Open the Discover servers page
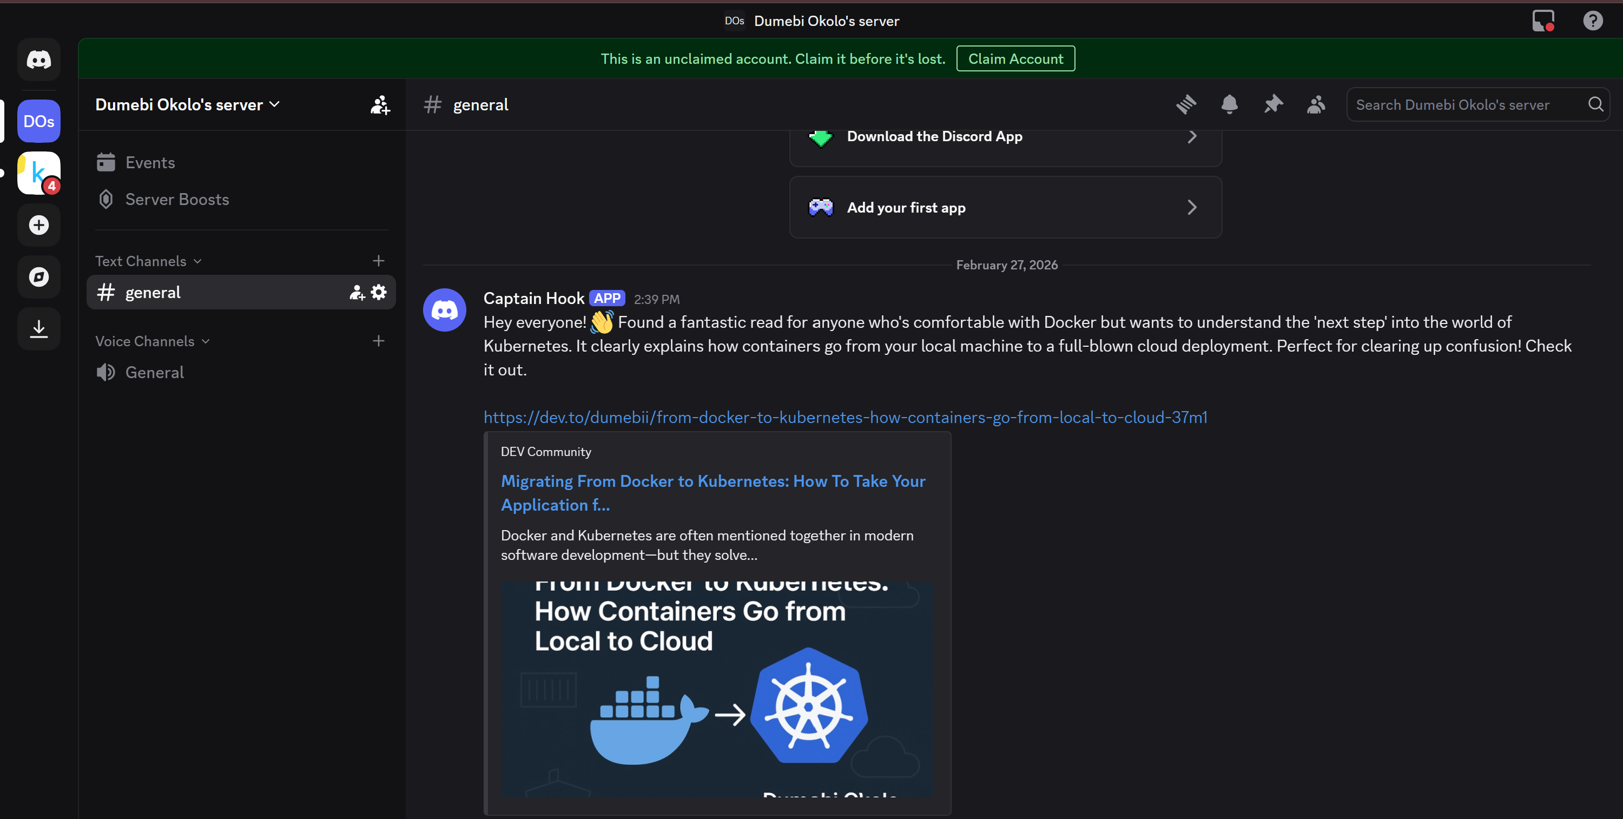The height and width of the screenshot is (819, 1623). 38,276
